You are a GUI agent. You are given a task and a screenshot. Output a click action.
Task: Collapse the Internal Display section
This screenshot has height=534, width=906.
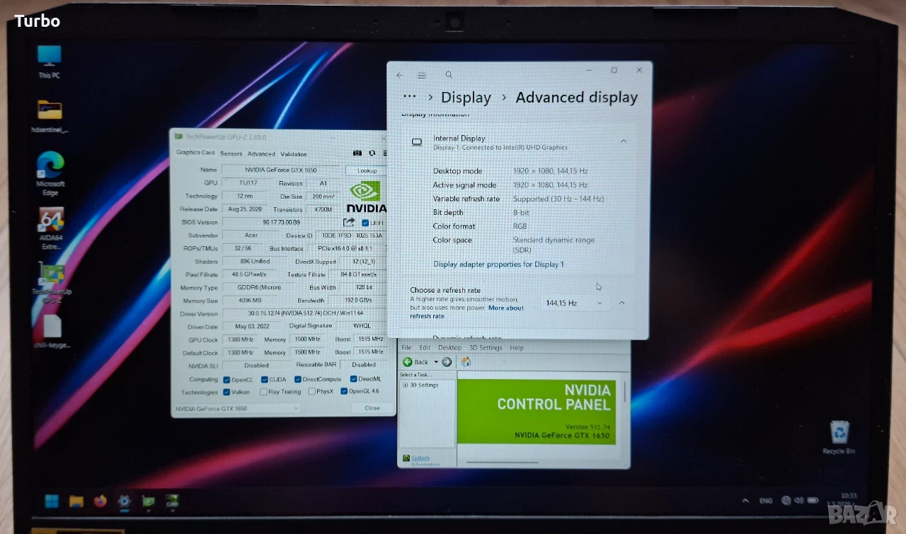click(x=624, y=141)
